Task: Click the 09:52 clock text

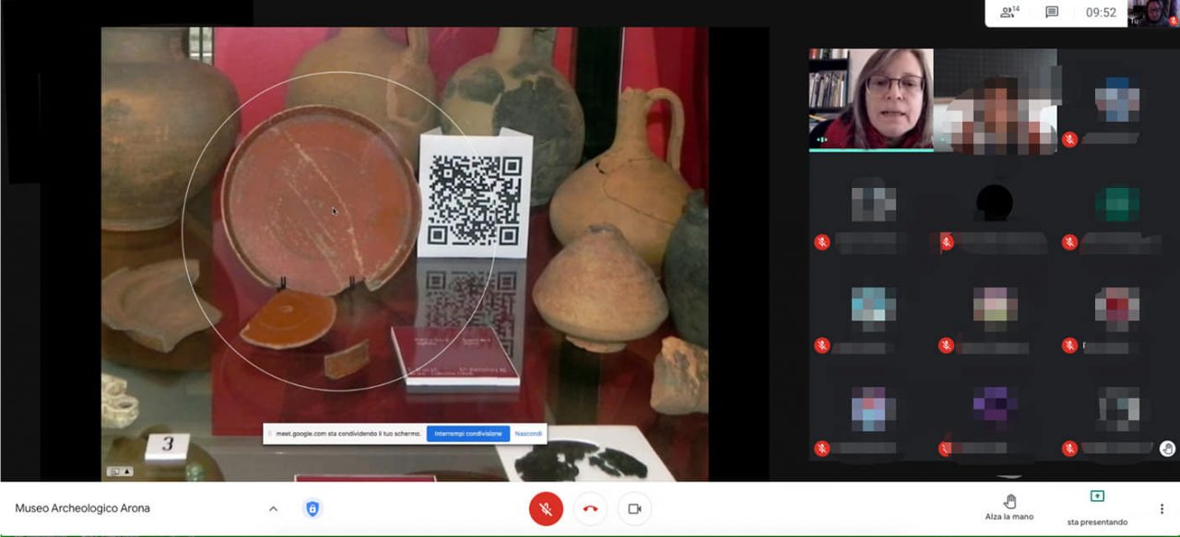Action: [1101, 13]
